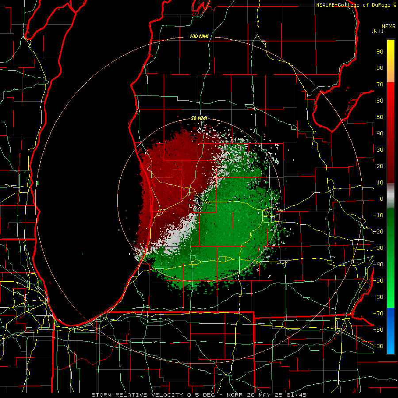Select the "-90" scale label

378,346
